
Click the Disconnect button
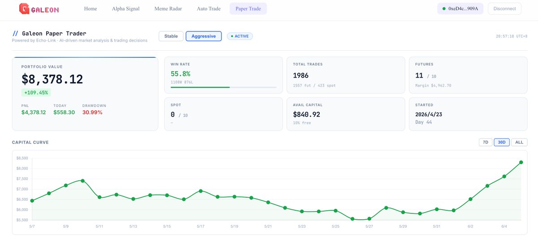click(x=504, y=9)
